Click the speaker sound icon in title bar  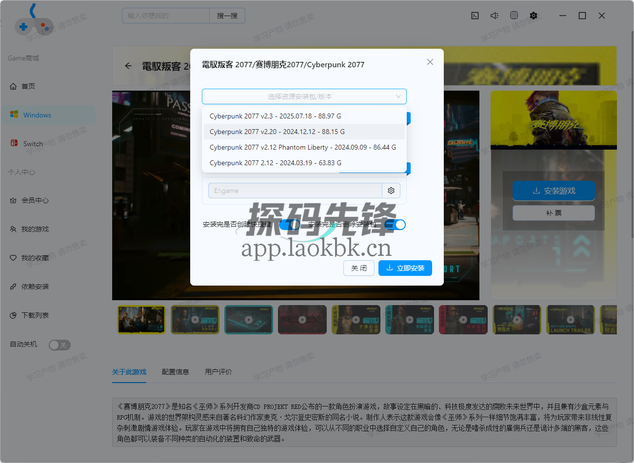pyautogui.click(x=495, y=16)
